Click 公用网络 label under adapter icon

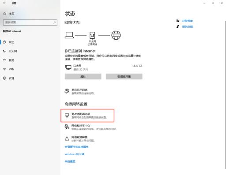click(92, 44)
